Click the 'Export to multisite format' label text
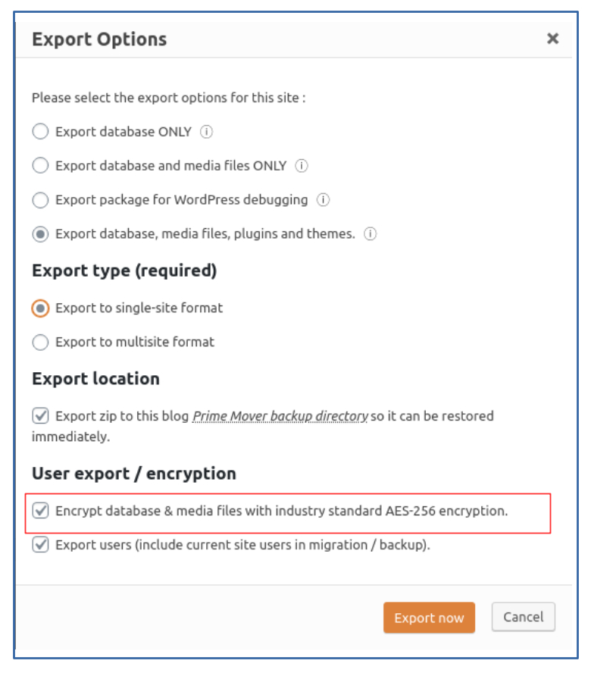 pyautogui.click(x=135, y=342)
